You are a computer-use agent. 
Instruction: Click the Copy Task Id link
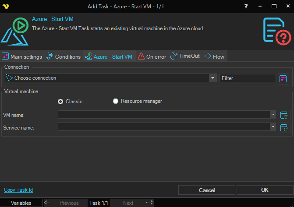18,190
